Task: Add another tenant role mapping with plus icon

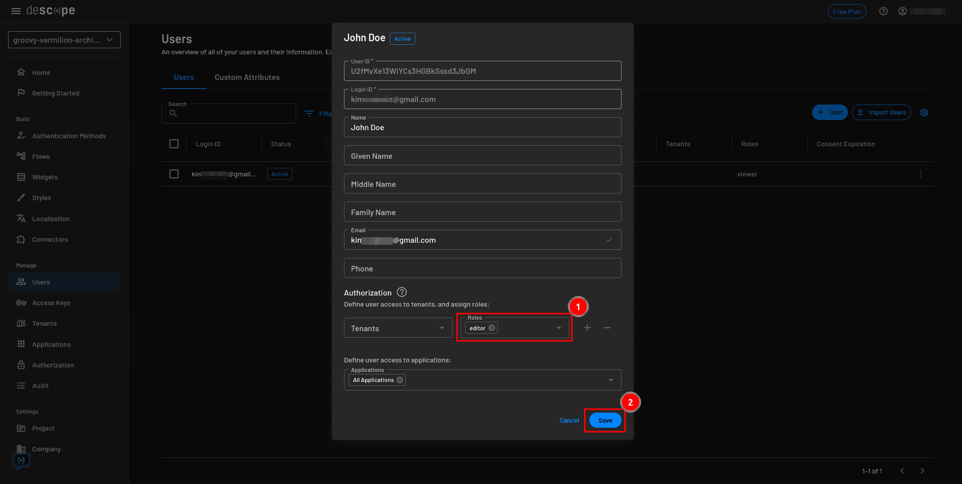Action: tap(587, 328)
